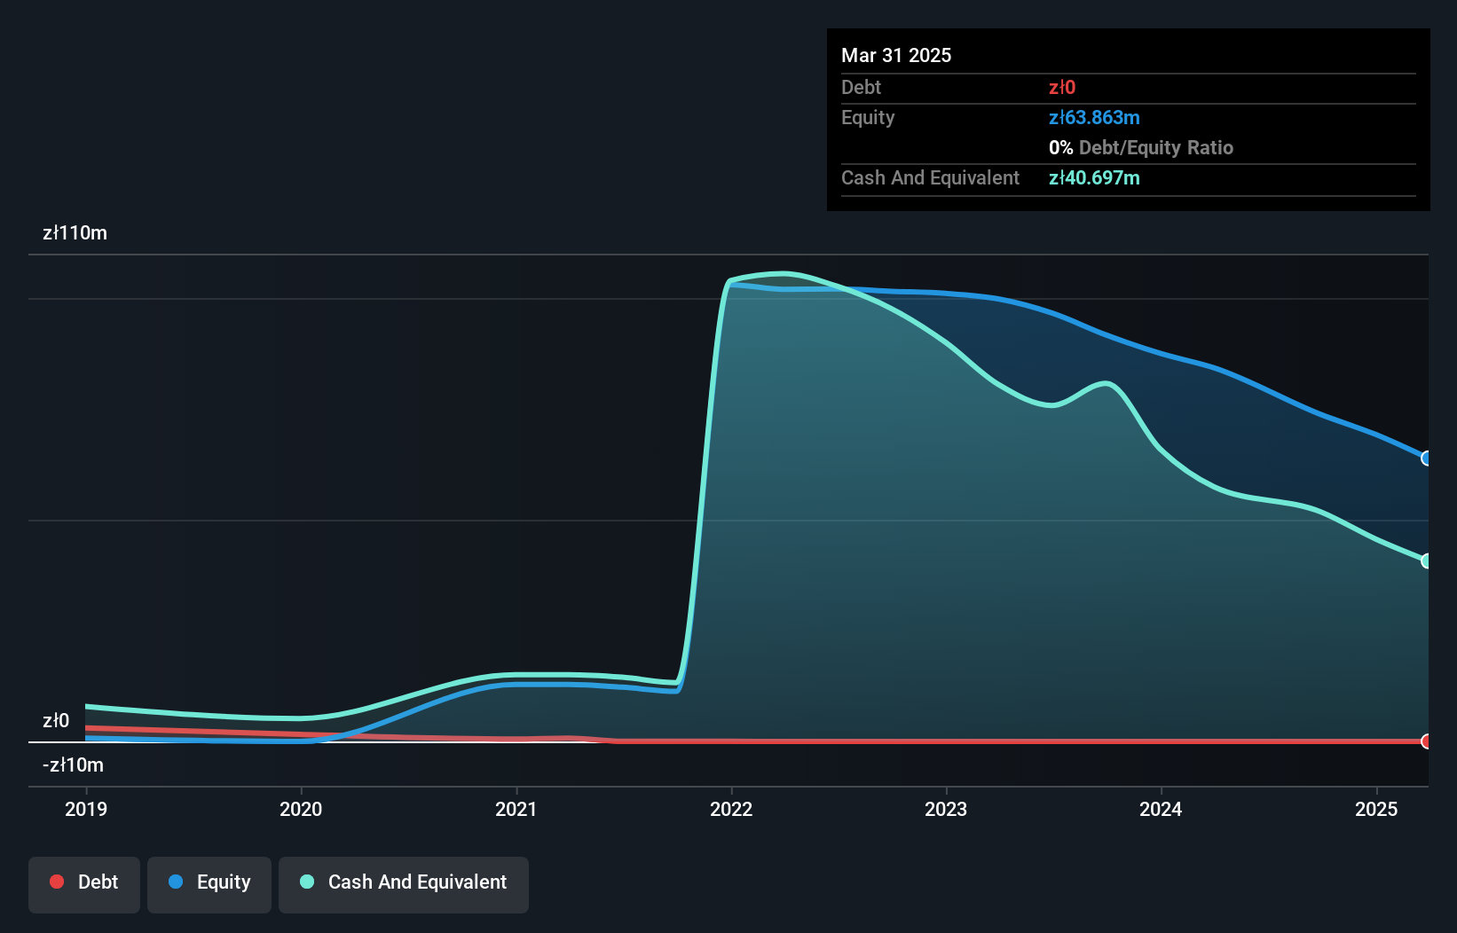Click the peak of the Cash area curve
Screen dimensions: 1457x933
click(x=781, y=272)
